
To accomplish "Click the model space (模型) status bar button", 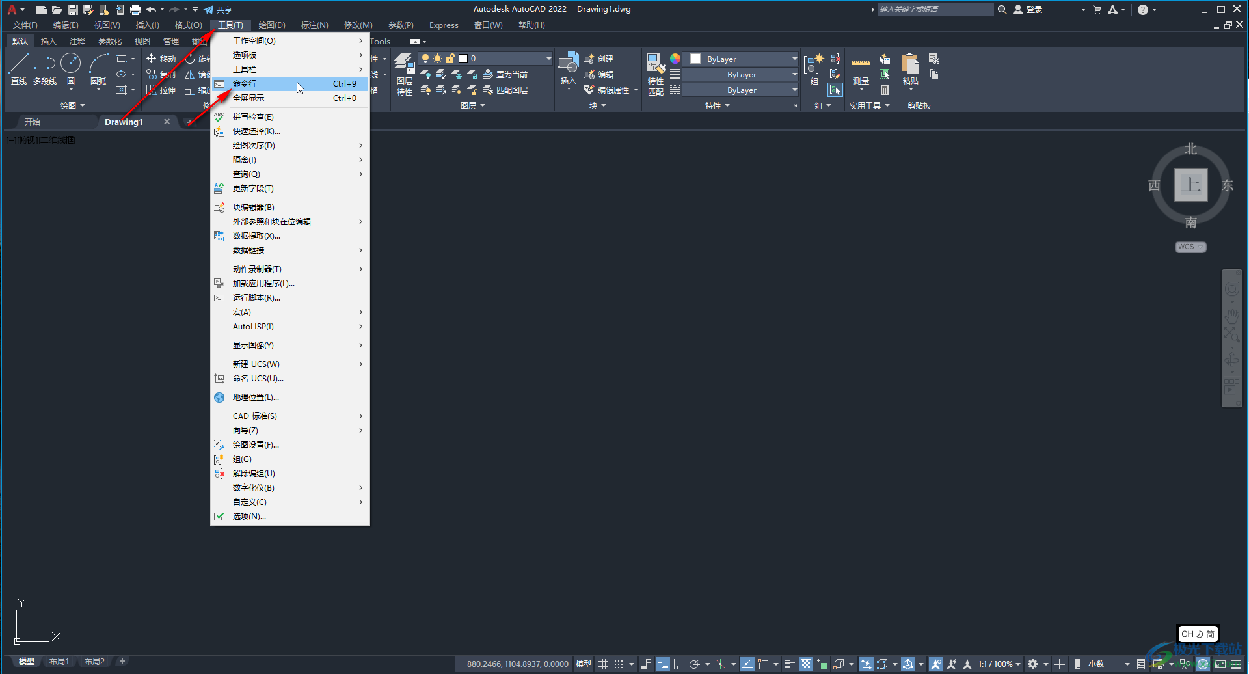I will [x=584, y=664].
